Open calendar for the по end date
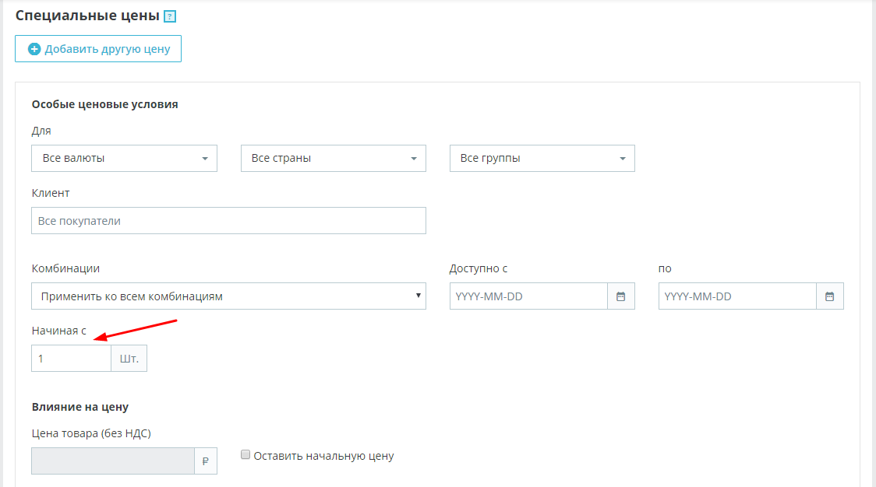876x487 pixels. point(830,296)
